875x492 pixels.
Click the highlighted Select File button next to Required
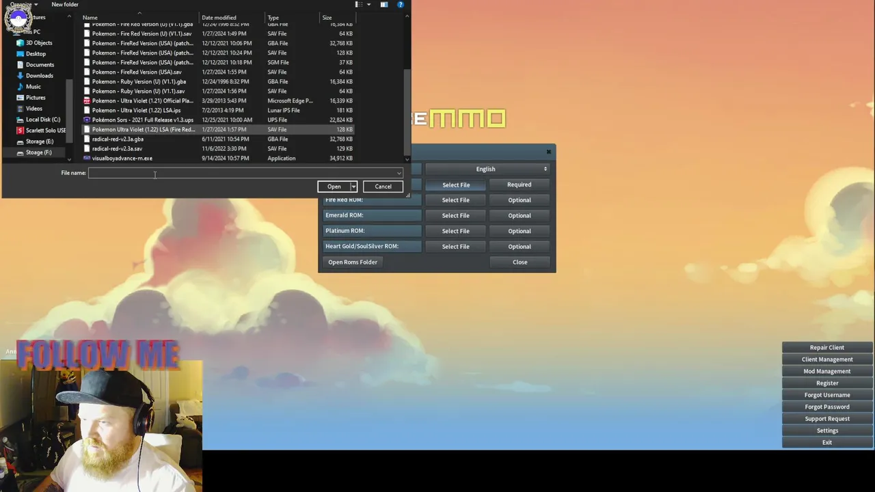pyautogui.click(x=455, y=184)
